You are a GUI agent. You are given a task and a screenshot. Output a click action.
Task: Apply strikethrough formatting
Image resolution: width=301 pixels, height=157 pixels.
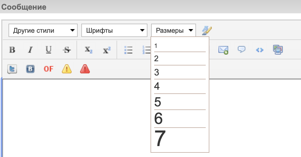tap(67, 50)
